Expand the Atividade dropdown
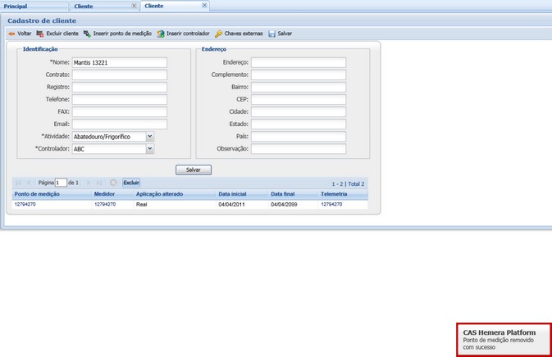Screen dimensions: 552x357 point(149,137)
